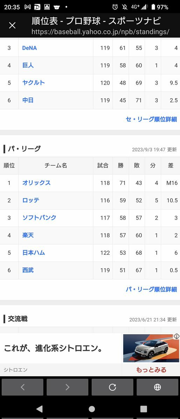Tap もっとみる on the Citroën ad
The height and width of the screenshot is (419, 180).
(151, 370)
